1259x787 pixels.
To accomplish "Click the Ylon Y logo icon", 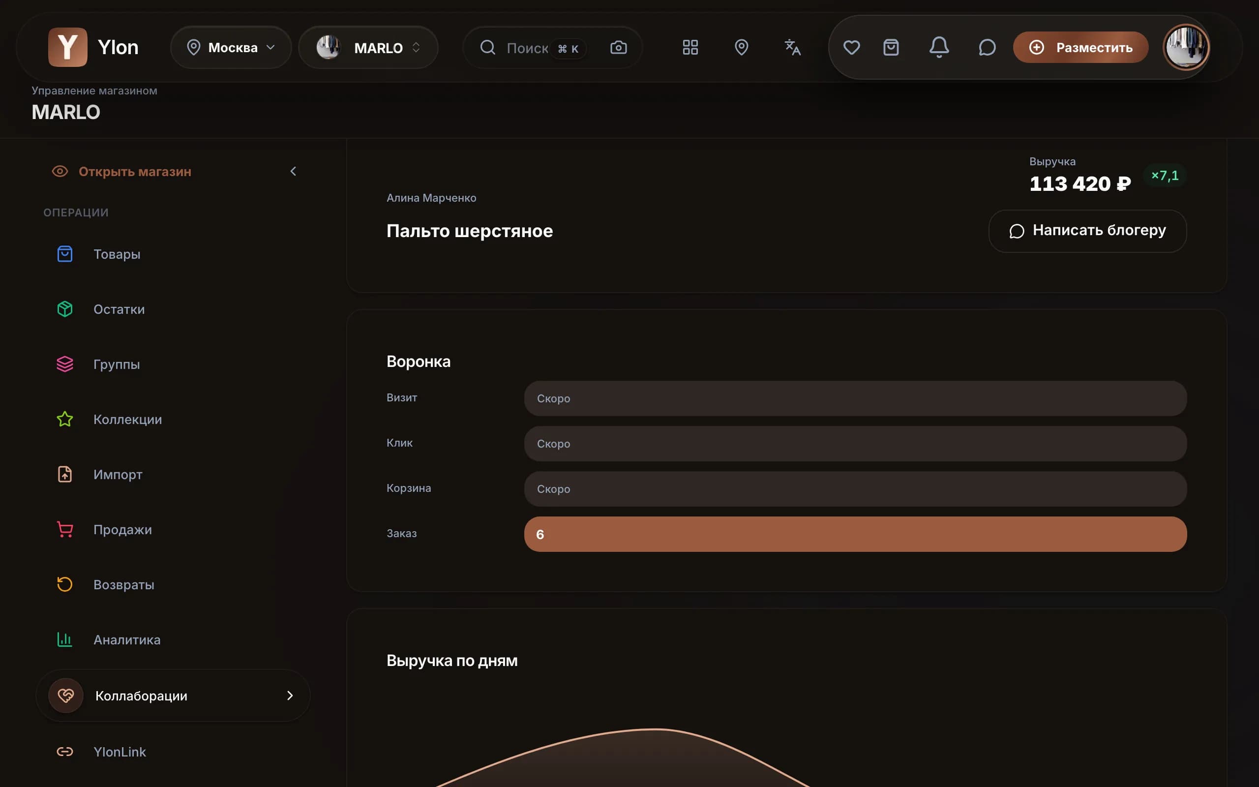I will 68,47.
